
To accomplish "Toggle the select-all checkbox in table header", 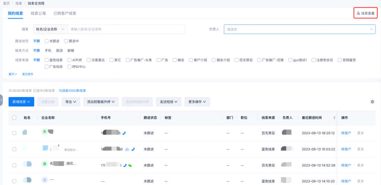I will click(14, 118).
